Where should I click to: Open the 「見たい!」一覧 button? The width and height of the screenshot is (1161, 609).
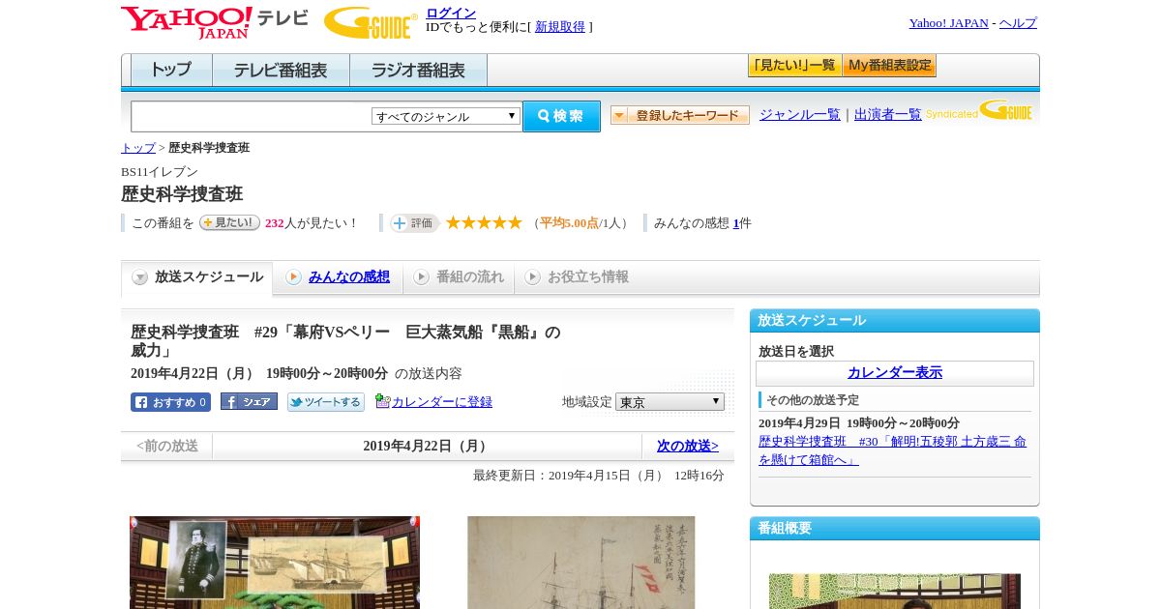click(x=794, y=66)
